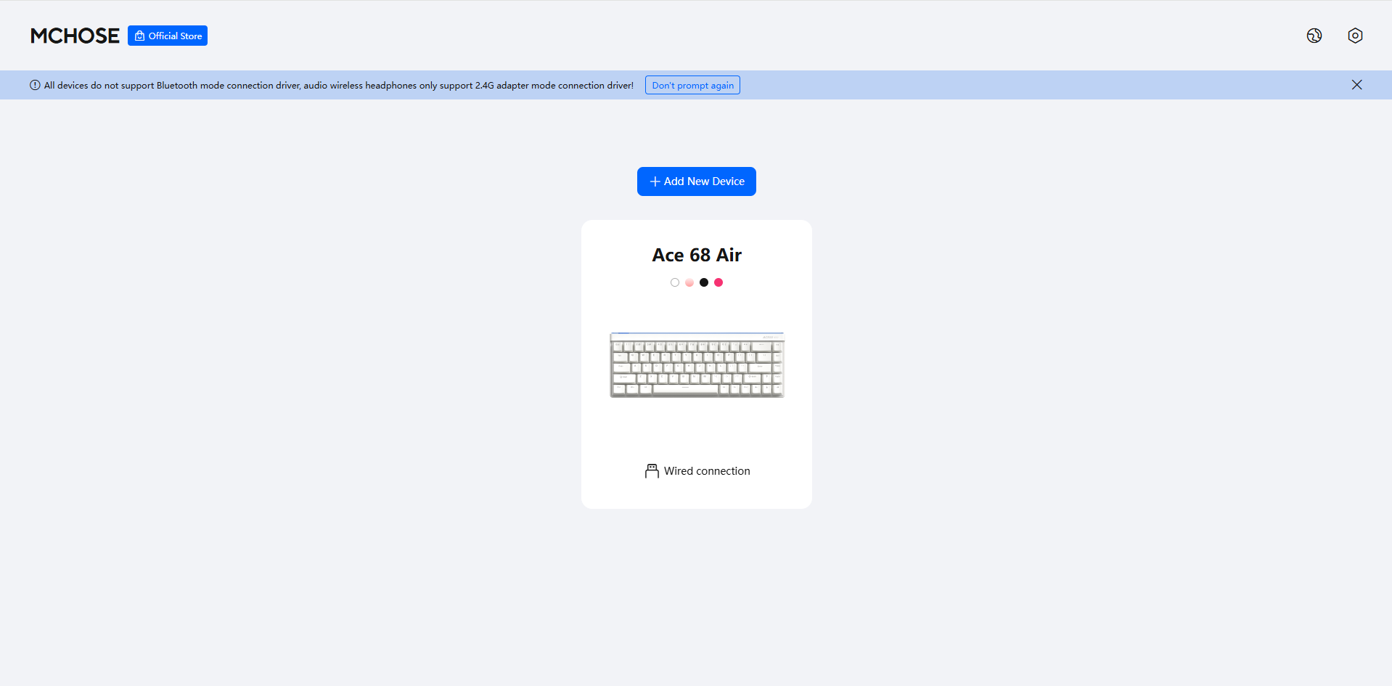
Task: Click the wired connection USB icon
Action: [652, 471]
